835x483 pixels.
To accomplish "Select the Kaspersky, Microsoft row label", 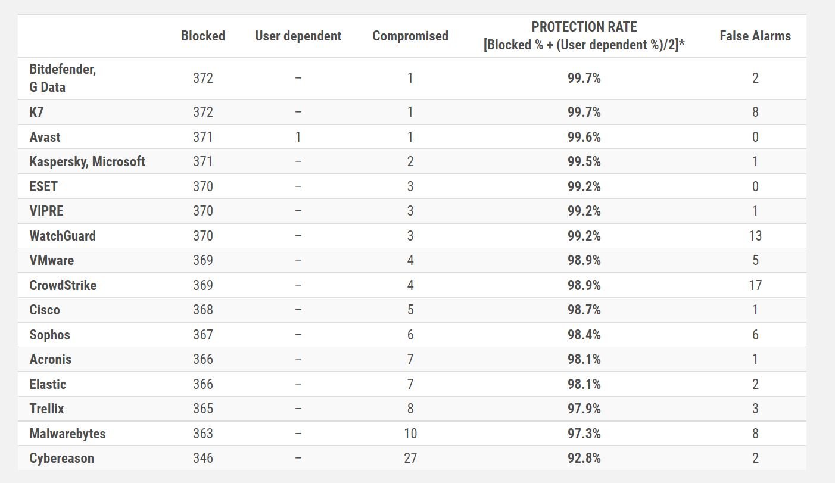I will click(x=87, y=161).
